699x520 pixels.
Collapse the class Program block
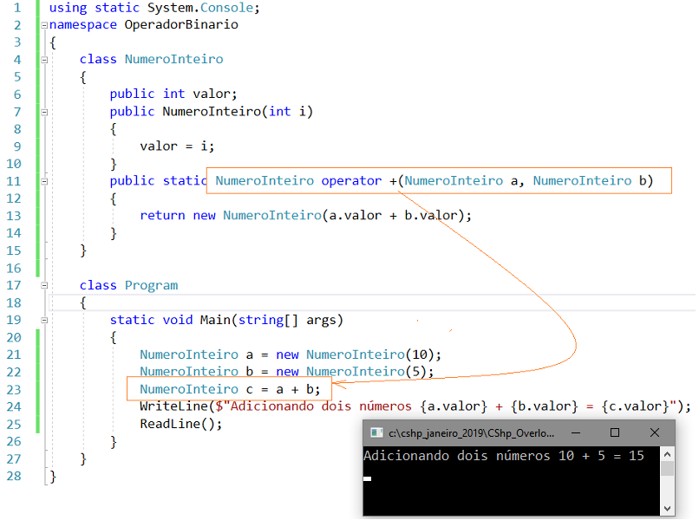coord(44,286)
